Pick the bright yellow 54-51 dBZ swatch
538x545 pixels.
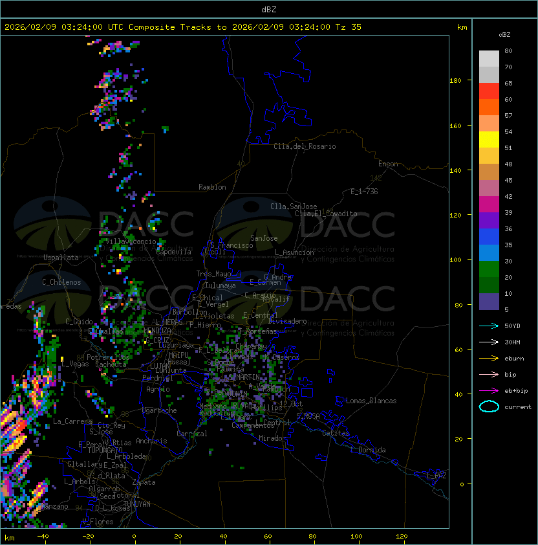pos(489,139)
